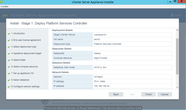Click the checkmark beside Configure network settings
186x110 pixels.
coord(9,87)
